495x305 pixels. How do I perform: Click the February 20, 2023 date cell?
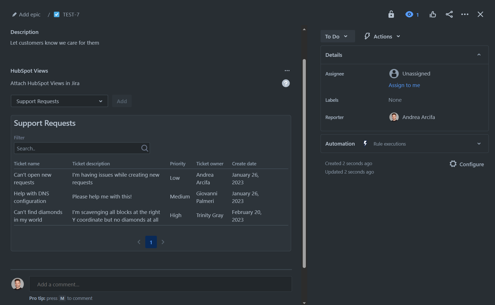(247, 216)
